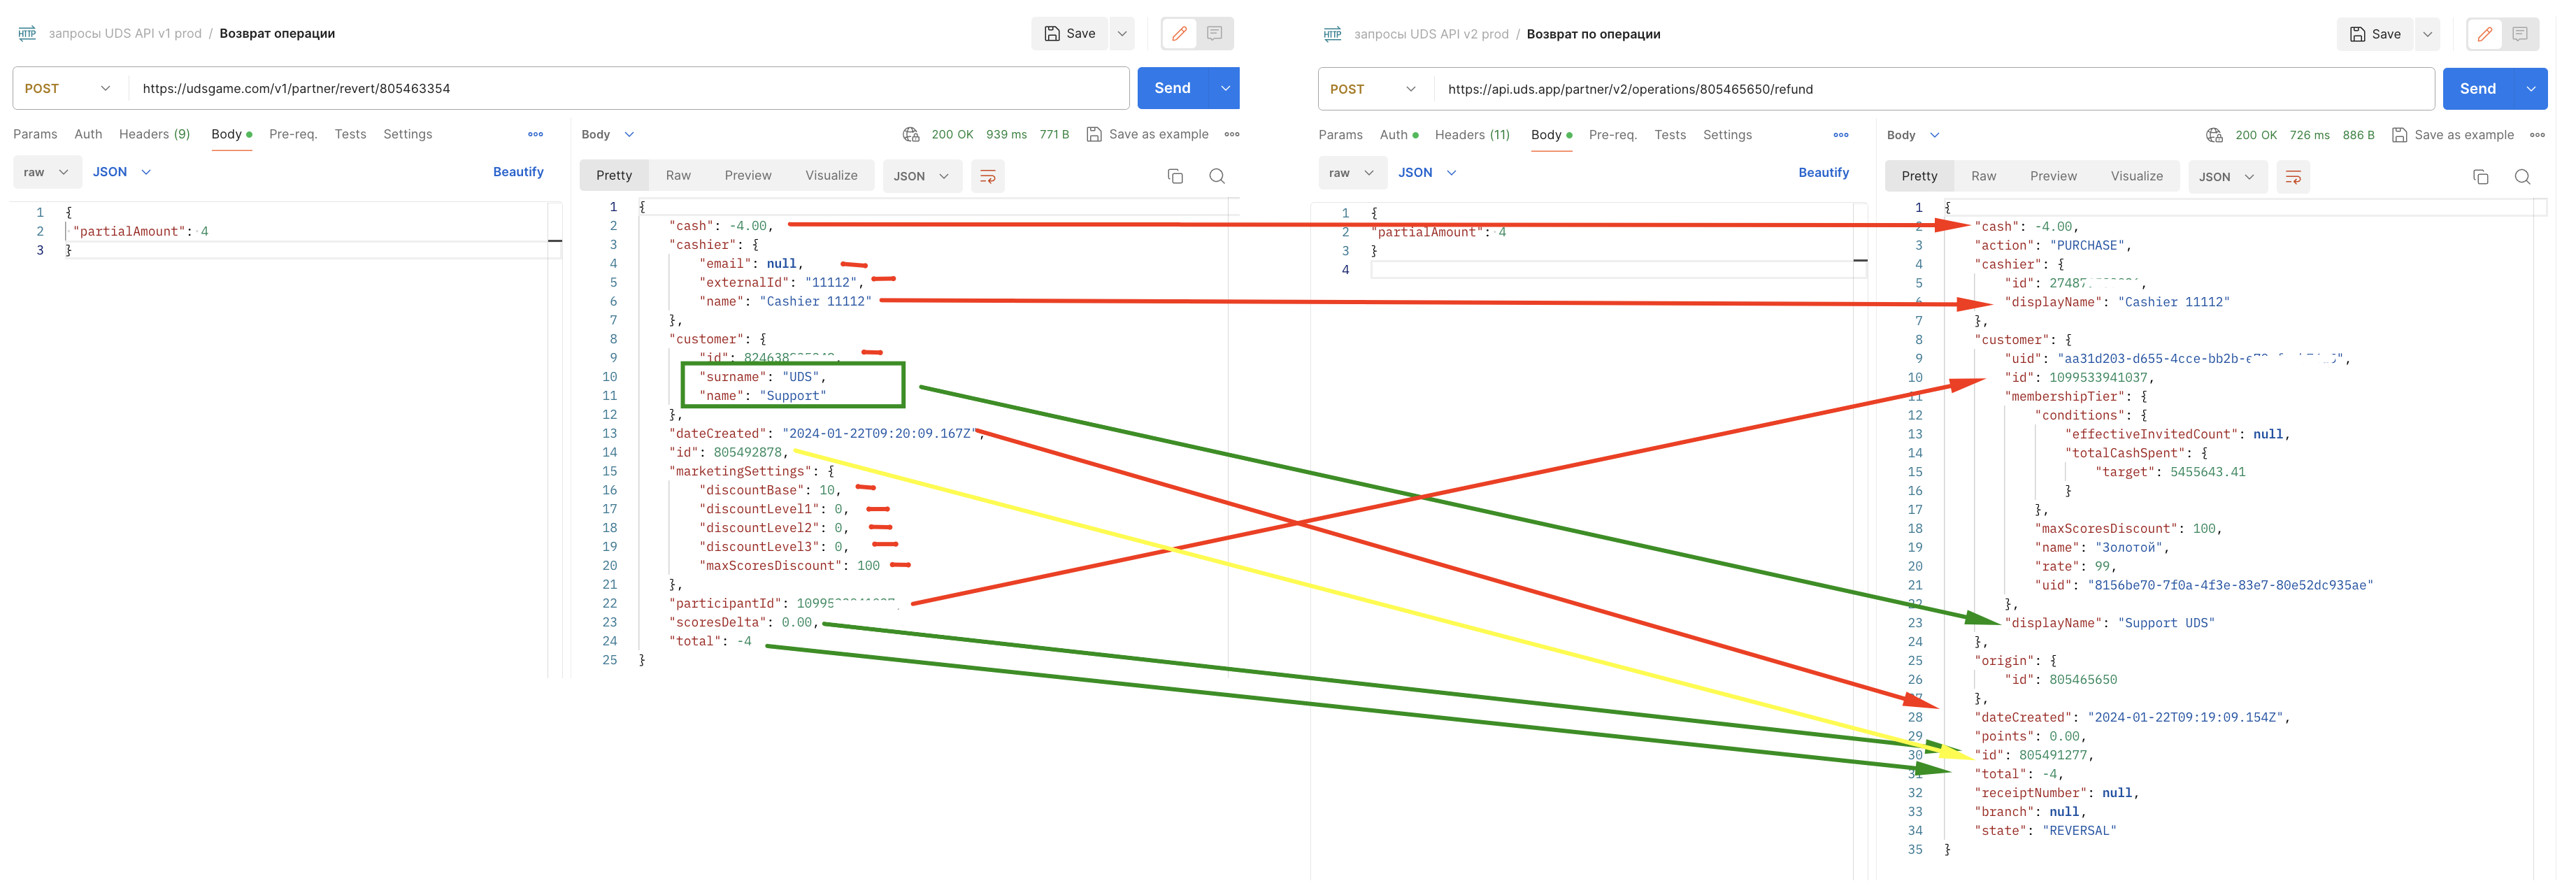Click 200 OK status in right response
Viewport: 2576px width, 888px height.
2256,135
